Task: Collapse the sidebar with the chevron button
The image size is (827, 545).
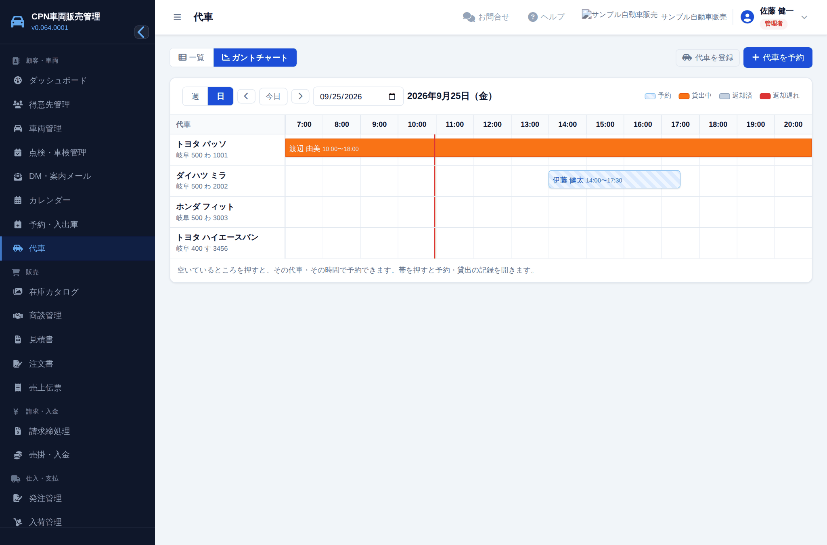Action: (141, 32)
